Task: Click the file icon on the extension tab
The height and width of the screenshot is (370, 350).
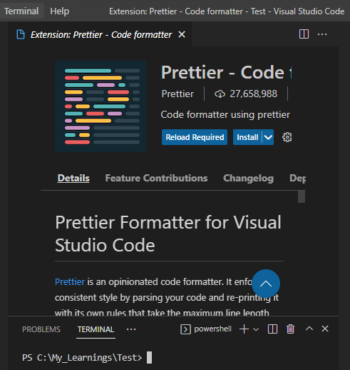Action: pyautogui.click(x=21, y=34)
